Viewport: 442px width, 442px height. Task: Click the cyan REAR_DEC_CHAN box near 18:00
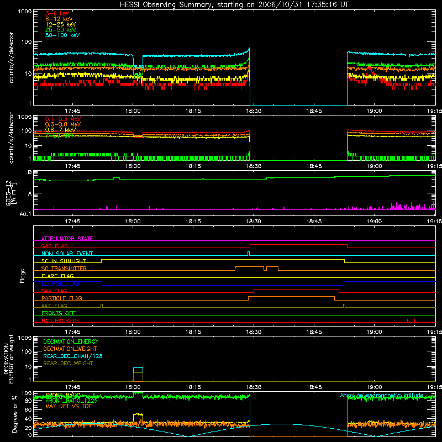coord(138,370)
